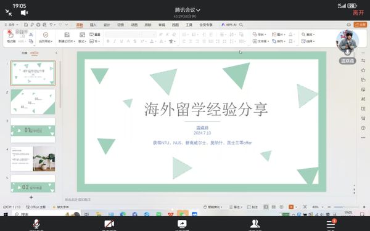Exit full screen with the shrink arrows icon
This screenshot has width=370, height=231.
[x=9, y=13]
